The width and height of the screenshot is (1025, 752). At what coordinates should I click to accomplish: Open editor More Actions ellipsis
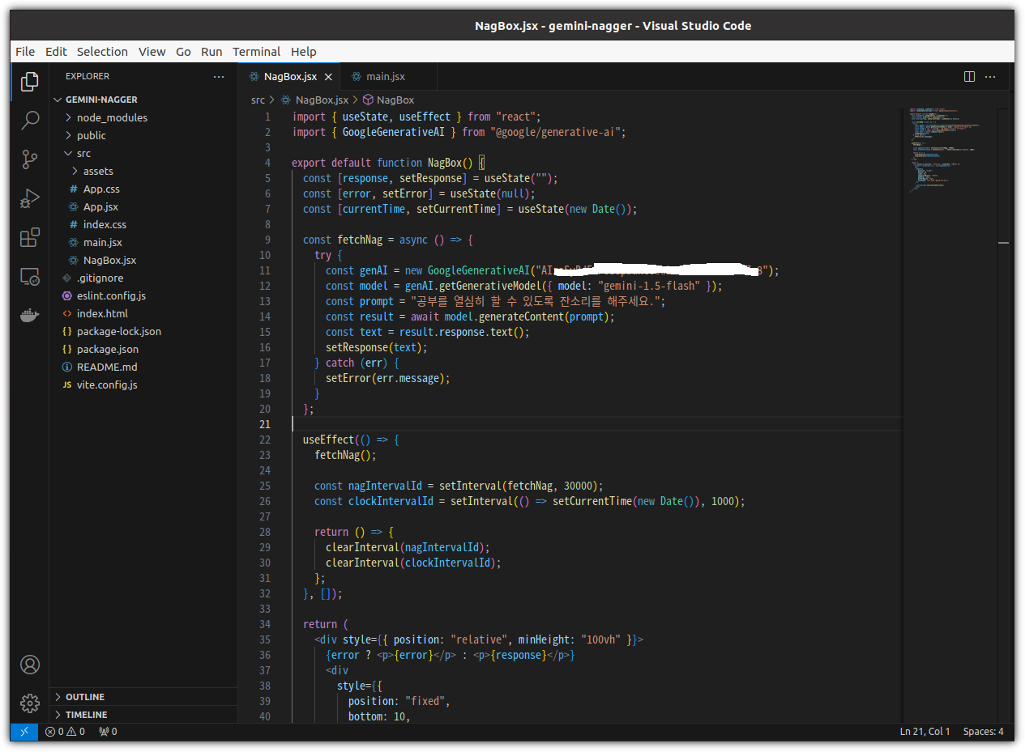coord(990,76)
